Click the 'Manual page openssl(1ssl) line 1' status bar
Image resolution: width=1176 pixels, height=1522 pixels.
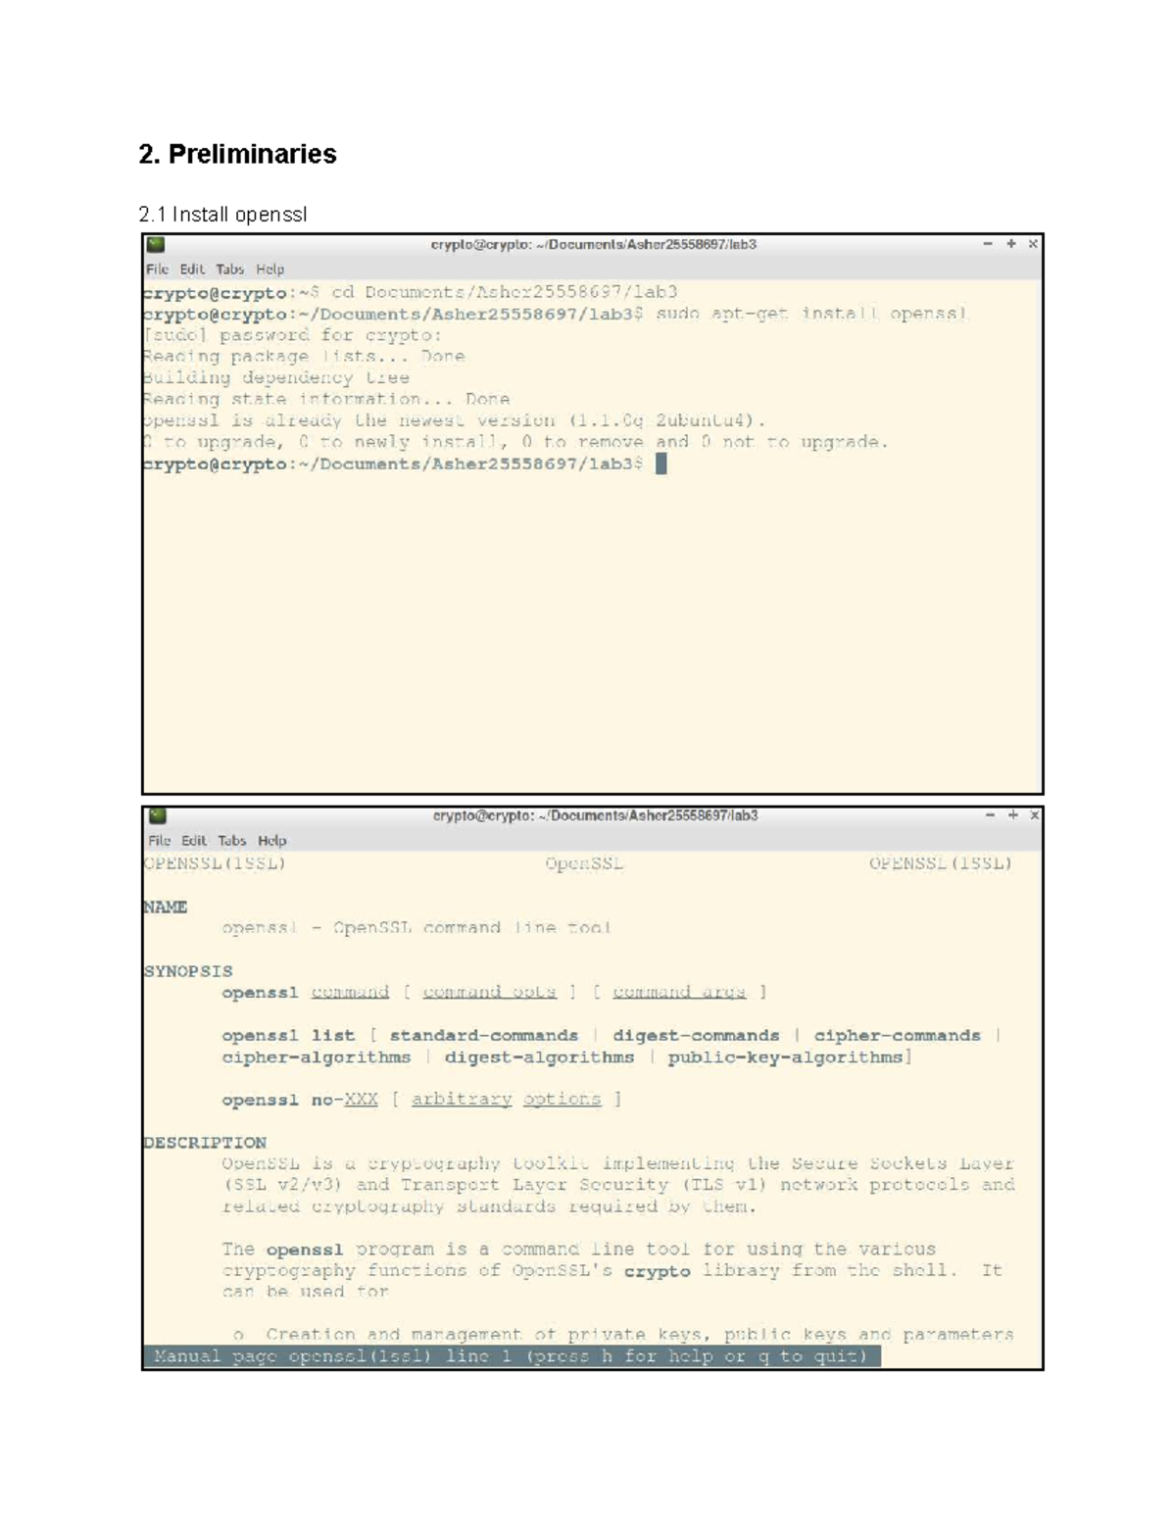(512, 1356)
